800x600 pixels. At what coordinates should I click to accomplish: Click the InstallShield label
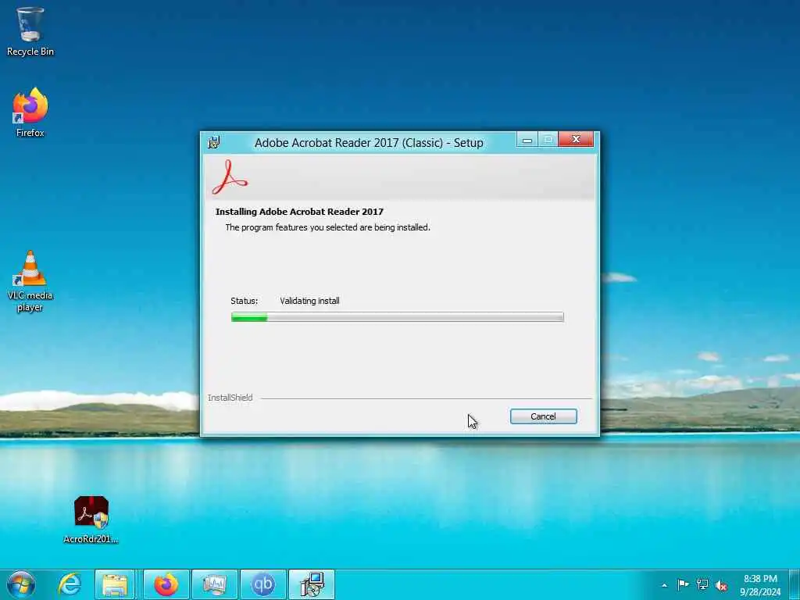click(x=230, y=398)
